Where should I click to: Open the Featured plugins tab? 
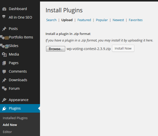[x=84, y=20]
